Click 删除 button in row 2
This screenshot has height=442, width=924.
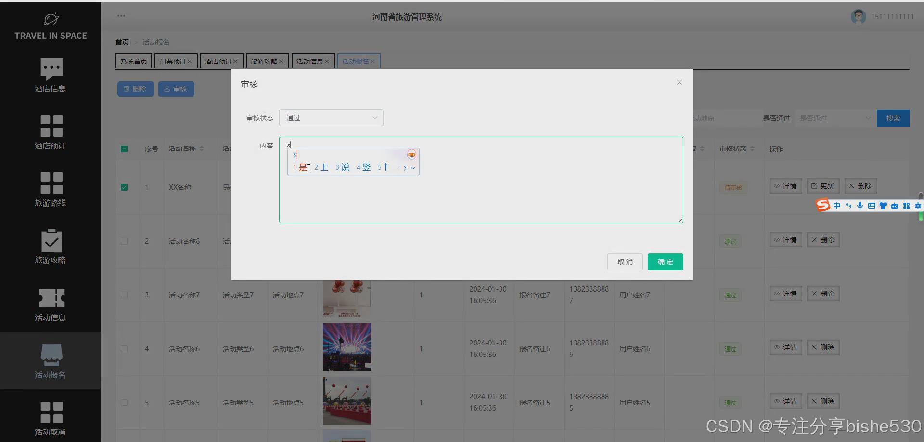(823, 240)
